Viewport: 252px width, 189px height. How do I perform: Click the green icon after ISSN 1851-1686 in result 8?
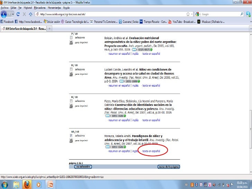point(139,81)
